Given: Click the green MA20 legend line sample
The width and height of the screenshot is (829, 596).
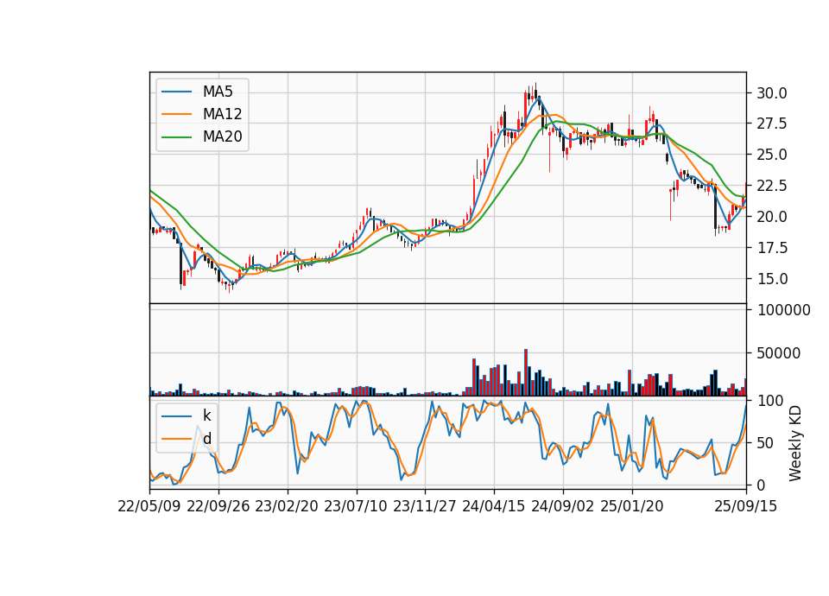Looking at the screenshot, I should [176, 137].
